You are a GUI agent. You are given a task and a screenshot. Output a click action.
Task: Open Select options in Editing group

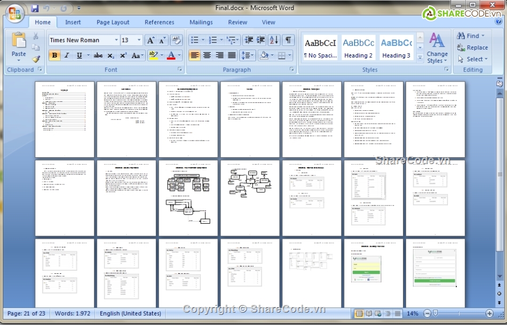pyautogui.click(x=472, y=59)
